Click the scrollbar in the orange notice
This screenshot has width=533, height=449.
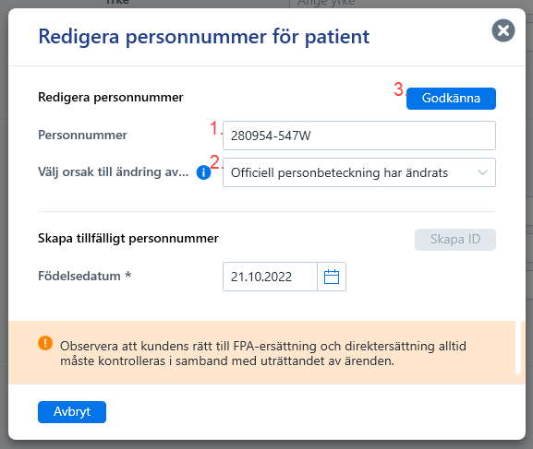coord(518,348)
